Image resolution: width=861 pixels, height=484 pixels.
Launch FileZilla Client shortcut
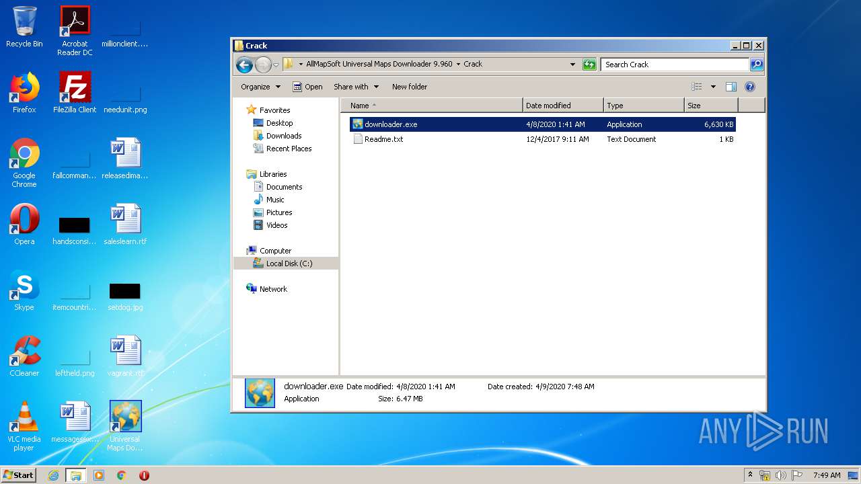tap(75, 93)
